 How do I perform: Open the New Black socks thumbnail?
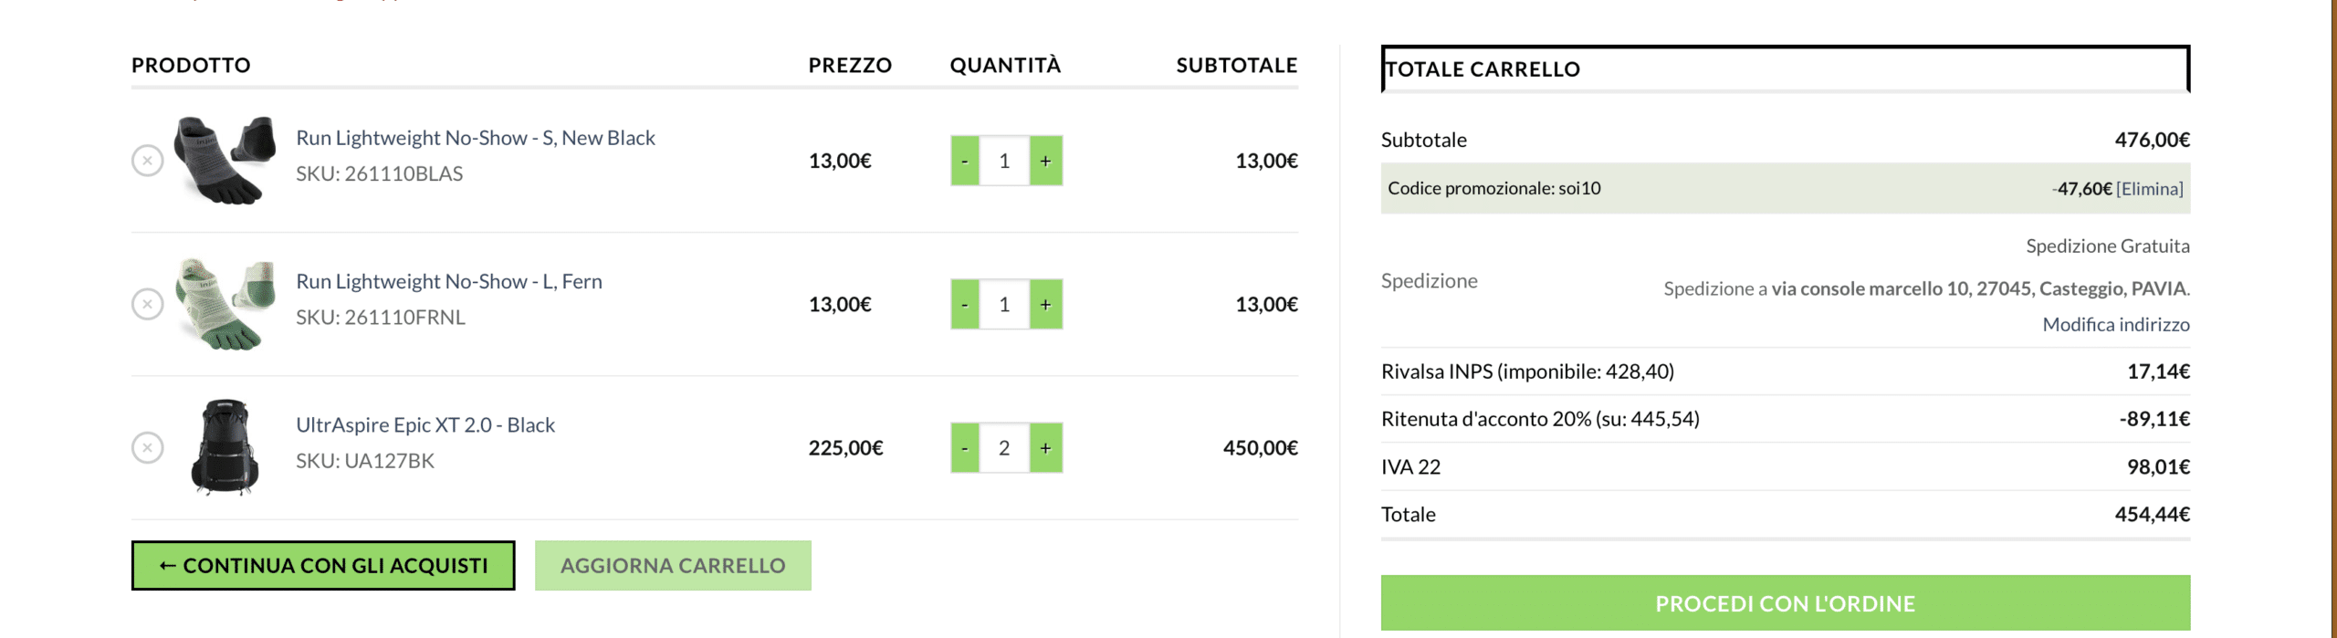click(x=225, y=161)
